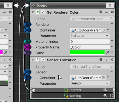Open gear menu for Sensor Transition component
This screenshot has width=119, height=102.
[112, 59]
